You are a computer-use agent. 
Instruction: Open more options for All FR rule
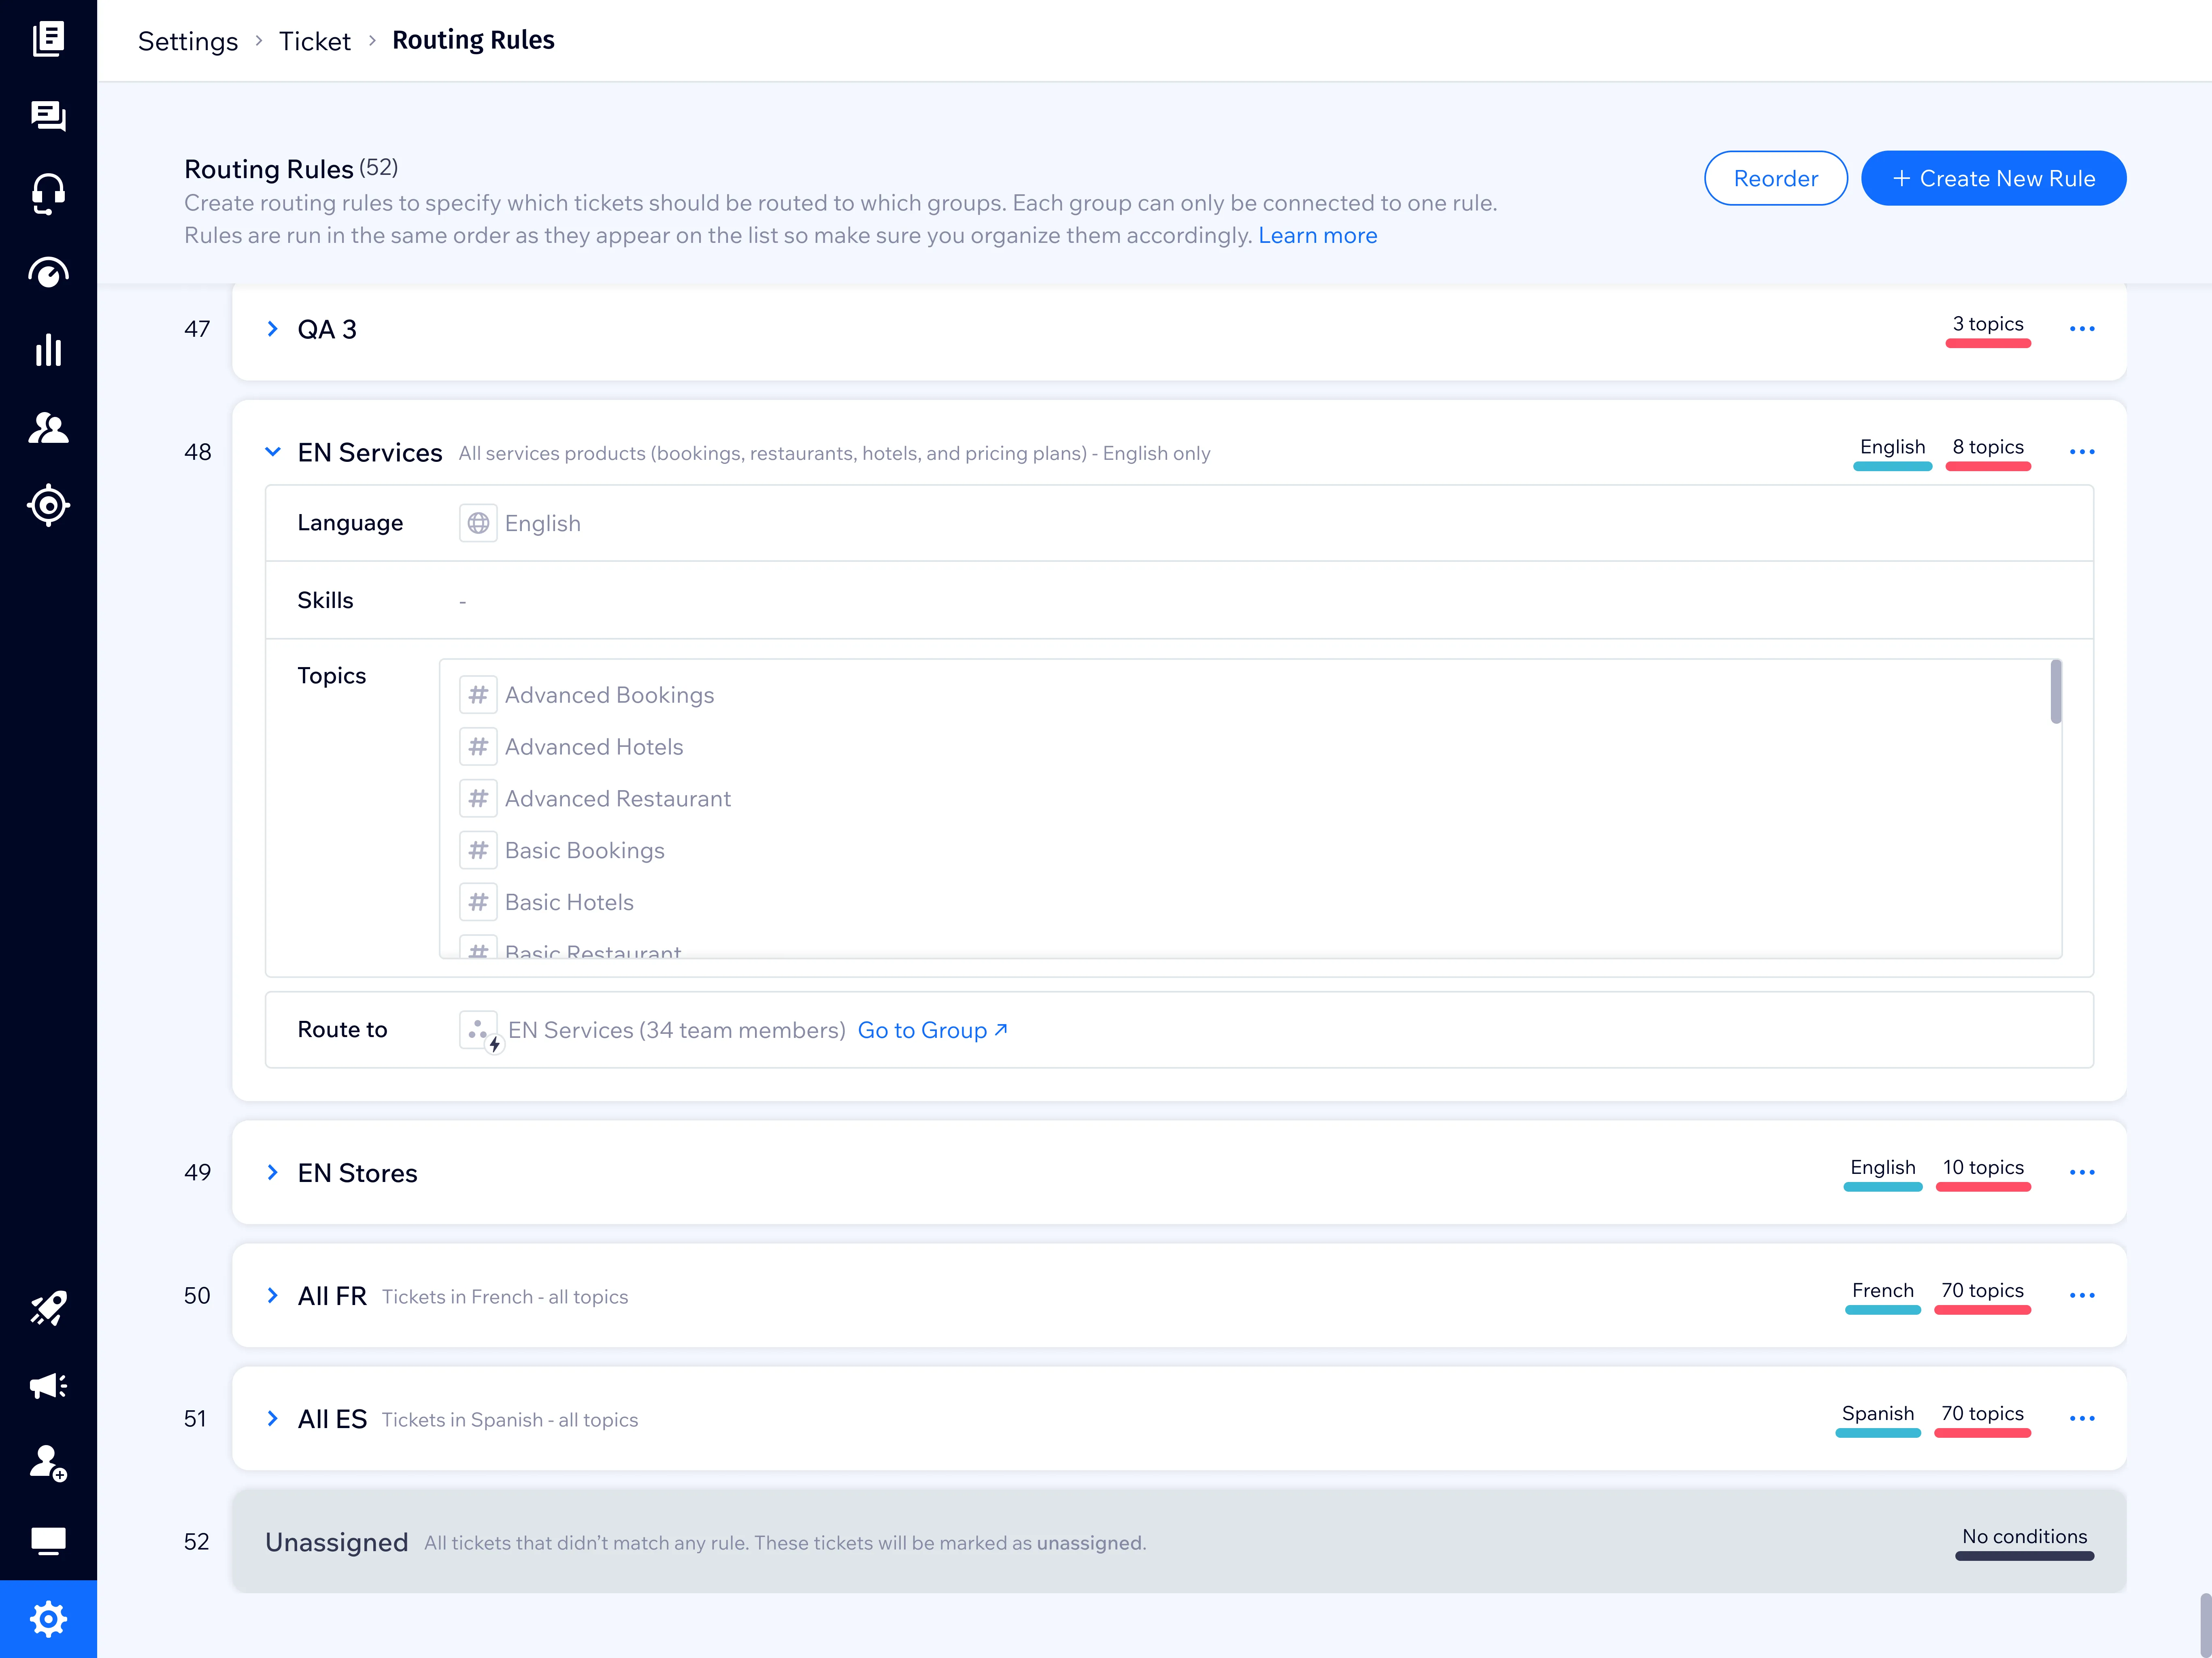click(x=2082, y=1295)
